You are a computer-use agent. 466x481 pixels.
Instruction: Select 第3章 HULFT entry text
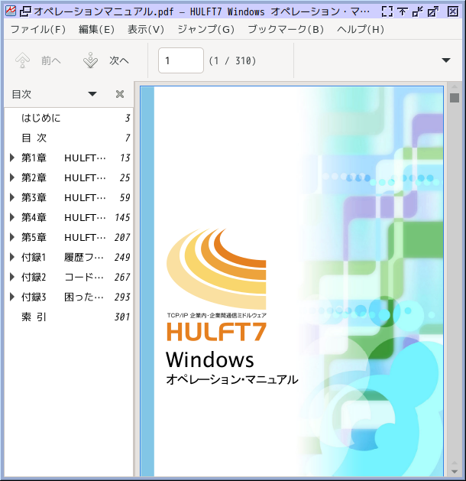[x=63, y=197]
